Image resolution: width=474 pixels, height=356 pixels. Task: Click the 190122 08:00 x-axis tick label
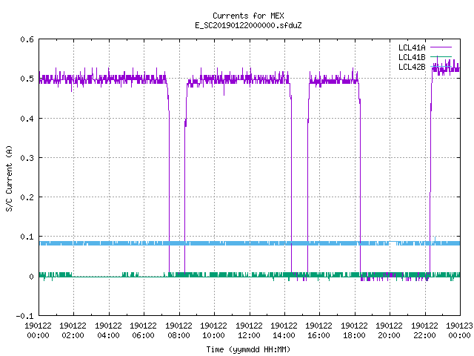click(178, 331)
